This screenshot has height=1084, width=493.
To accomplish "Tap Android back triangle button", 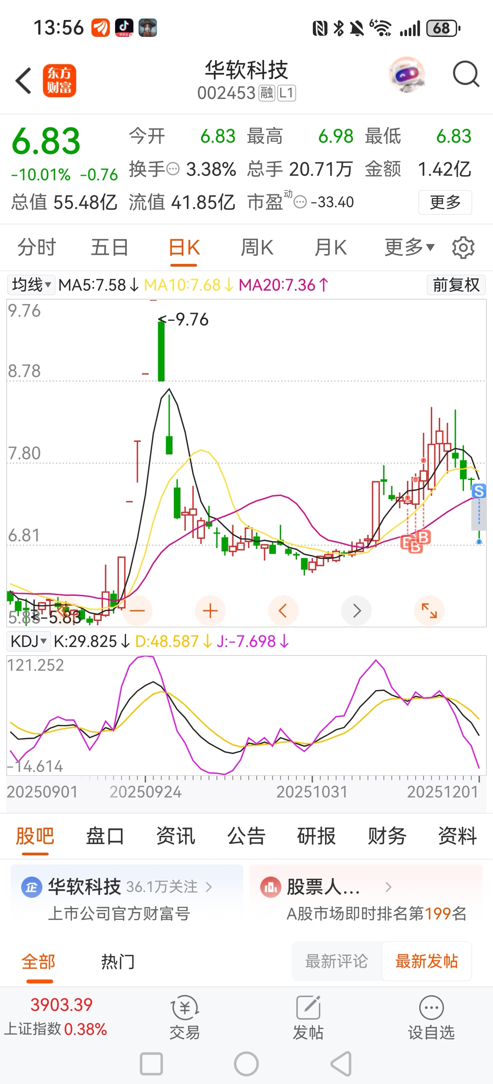I will [341, 1064].
